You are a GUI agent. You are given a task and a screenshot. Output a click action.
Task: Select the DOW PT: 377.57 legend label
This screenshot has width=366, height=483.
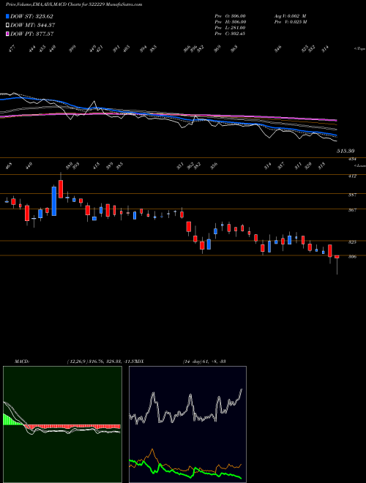32,34
